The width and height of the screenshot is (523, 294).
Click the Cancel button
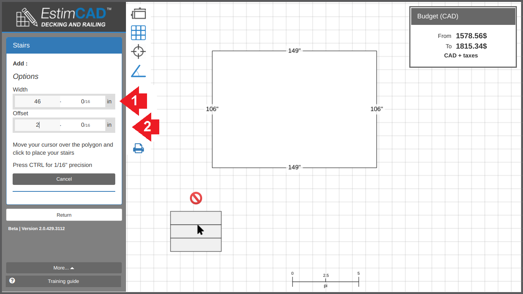pos(64,179)
